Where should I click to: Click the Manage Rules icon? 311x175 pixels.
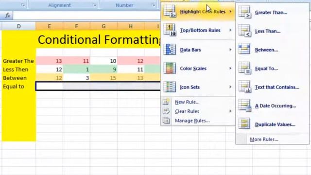(166, 121)
